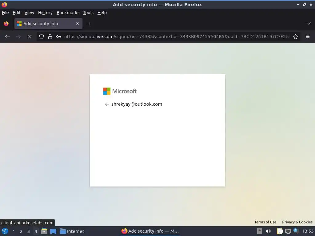Viewport: 315px width, 236px height.
Task: Open saved passwords key icon
Action: pyautogui.click(x=59, y=37)
